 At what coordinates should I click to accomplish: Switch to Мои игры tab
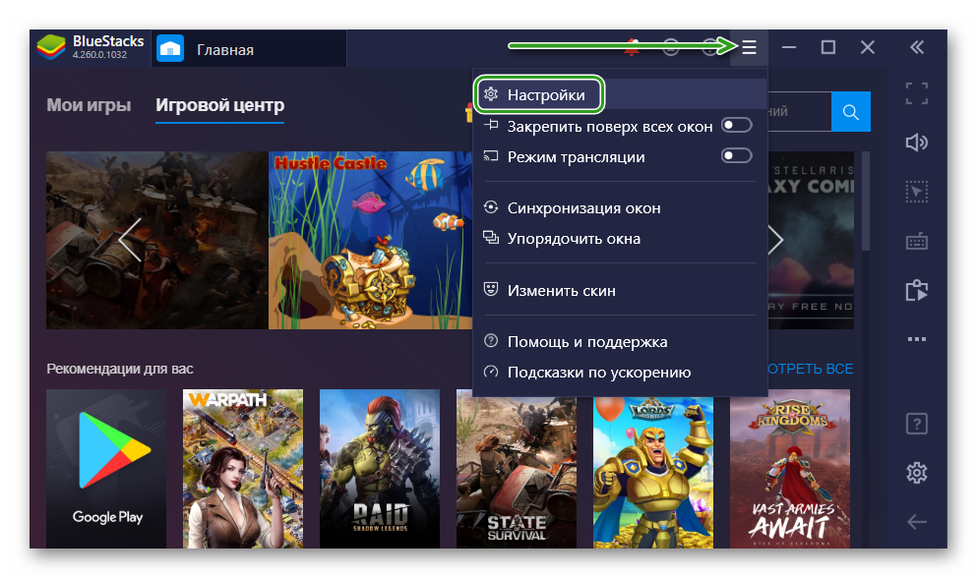tap(89, 104)
